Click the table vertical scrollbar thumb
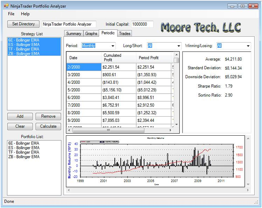Viewport: 262px width, 208px height. 177,60
